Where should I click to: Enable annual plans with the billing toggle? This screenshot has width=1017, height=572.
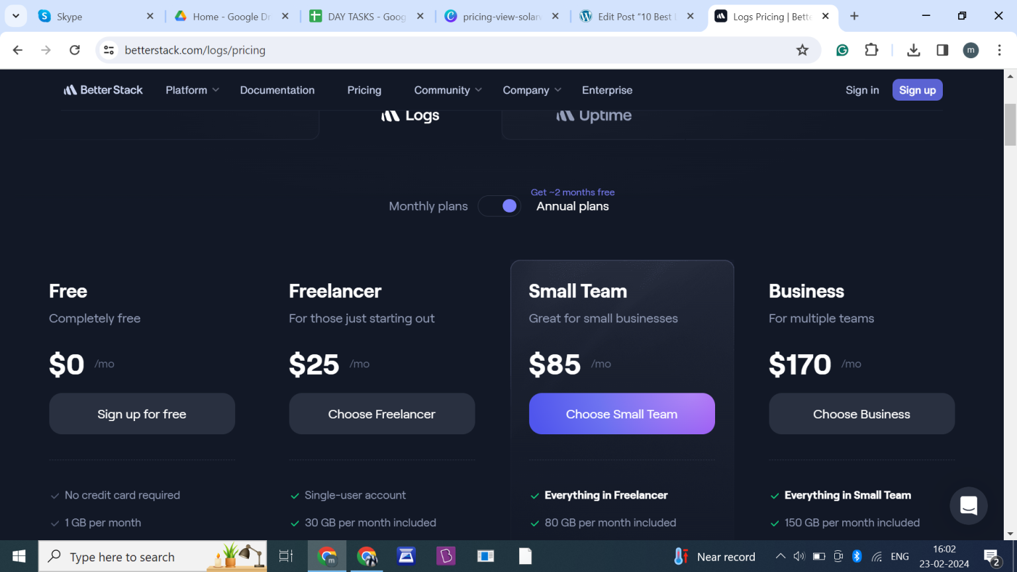499,206
